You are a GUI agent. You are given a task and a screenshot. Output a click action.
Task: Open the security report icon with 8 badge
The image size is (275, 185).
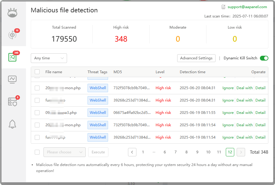pyautogui.click(x=12, y=102)
